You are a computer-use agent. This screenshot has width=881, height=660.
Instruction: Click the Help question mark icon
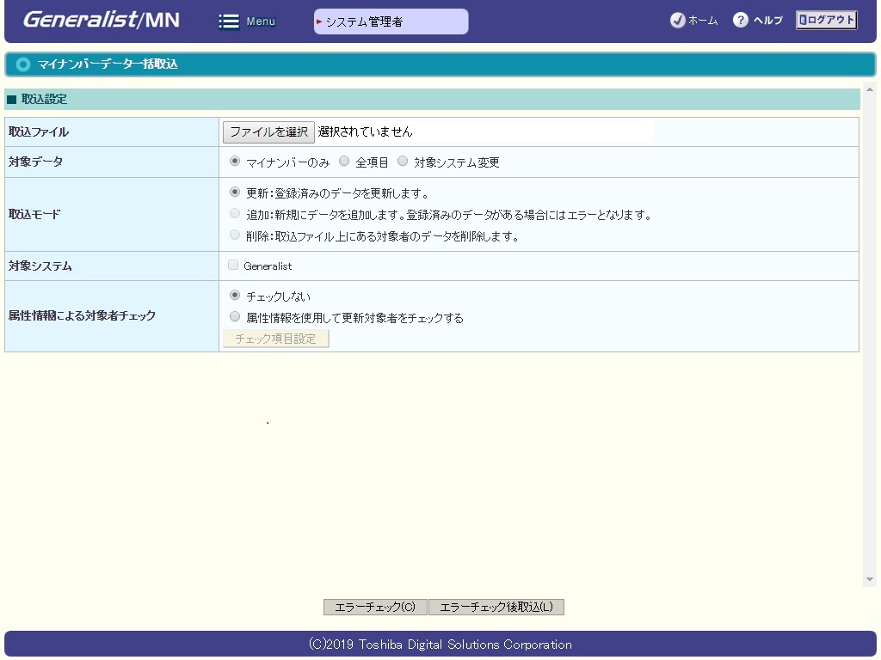740,21
